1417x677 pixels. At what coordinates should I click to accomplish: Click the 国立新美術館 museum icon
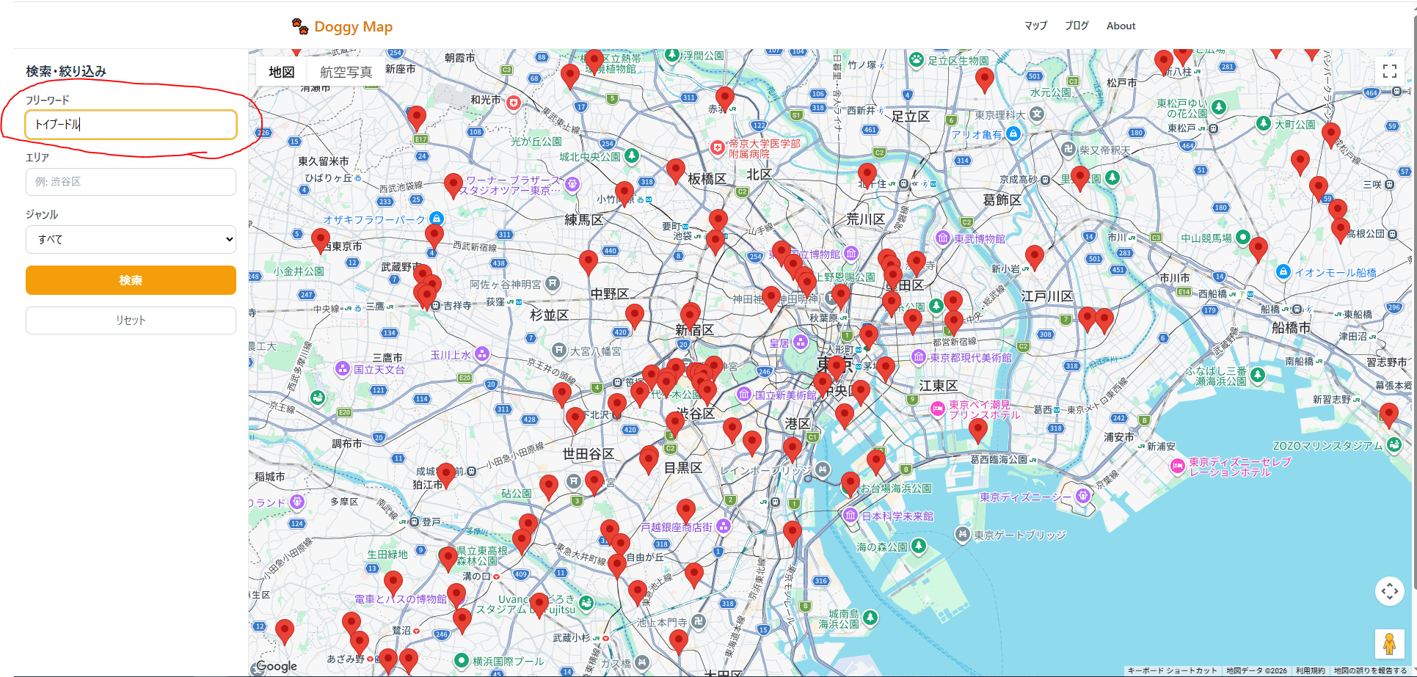pyautogui.click(x=744, y=395)
